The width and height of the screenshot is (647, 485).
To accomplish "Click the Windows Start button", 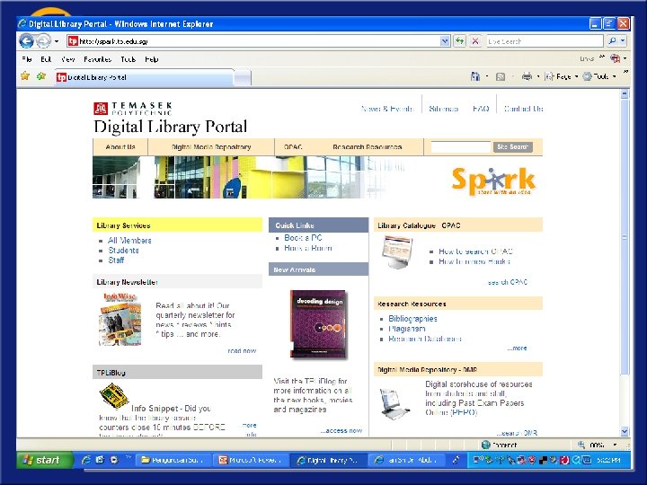I will pyautogui.click(x=45, y=460).
